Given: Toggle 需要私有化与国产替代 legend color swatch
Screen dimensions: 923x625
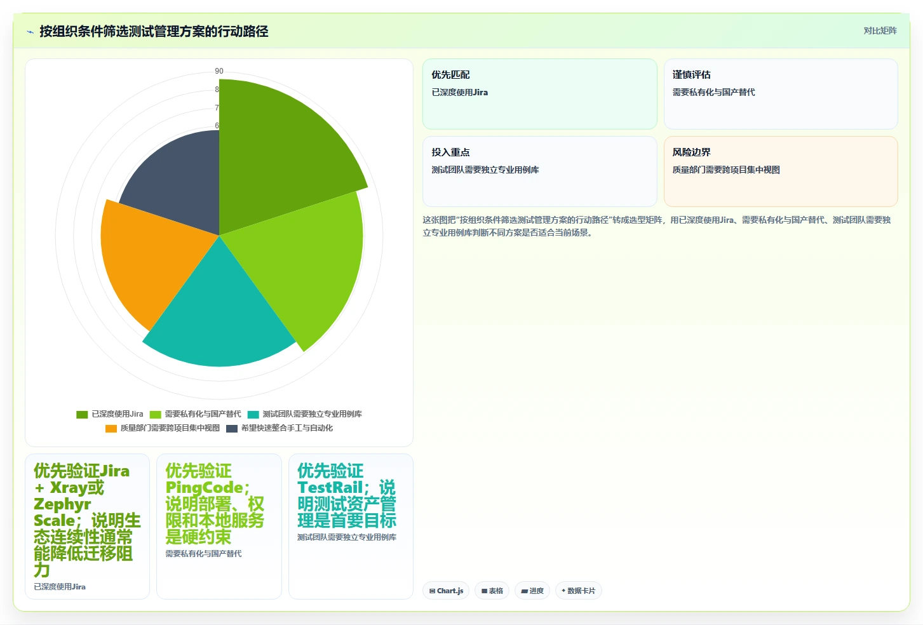Looking at the screenshot, I should click(156, 414).
